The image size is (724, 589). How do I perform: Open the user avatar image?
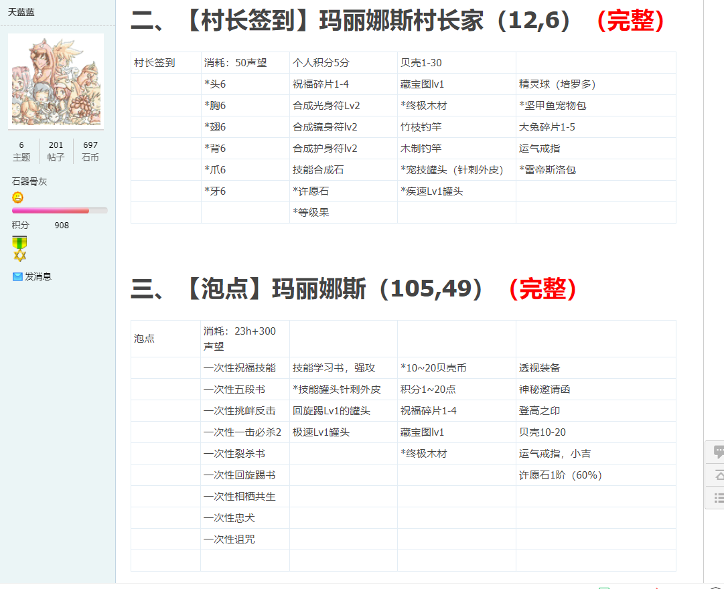(56, 81)
